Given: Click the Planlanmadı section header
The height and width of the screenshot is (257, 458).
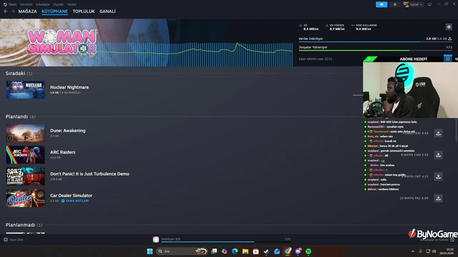Looking at the screenshot, I should tap(24, 225).
